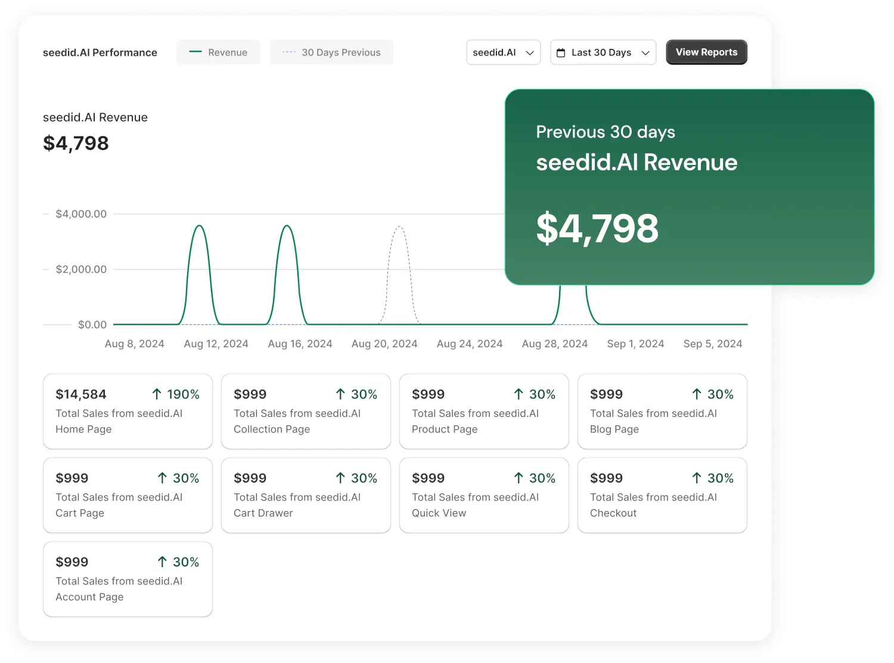894x663 pixels.
Task: Click the solid green line icon for Revenue
Action: tap(195, 52)
